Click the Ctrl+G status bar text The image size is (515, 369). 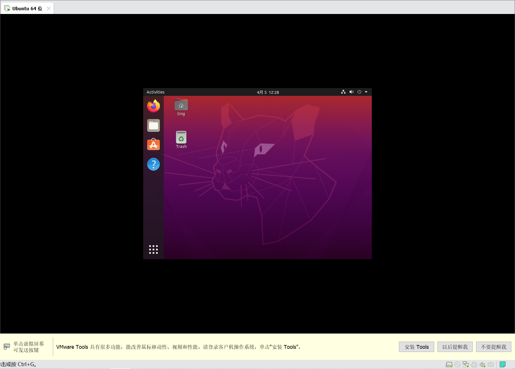point(18,364)
